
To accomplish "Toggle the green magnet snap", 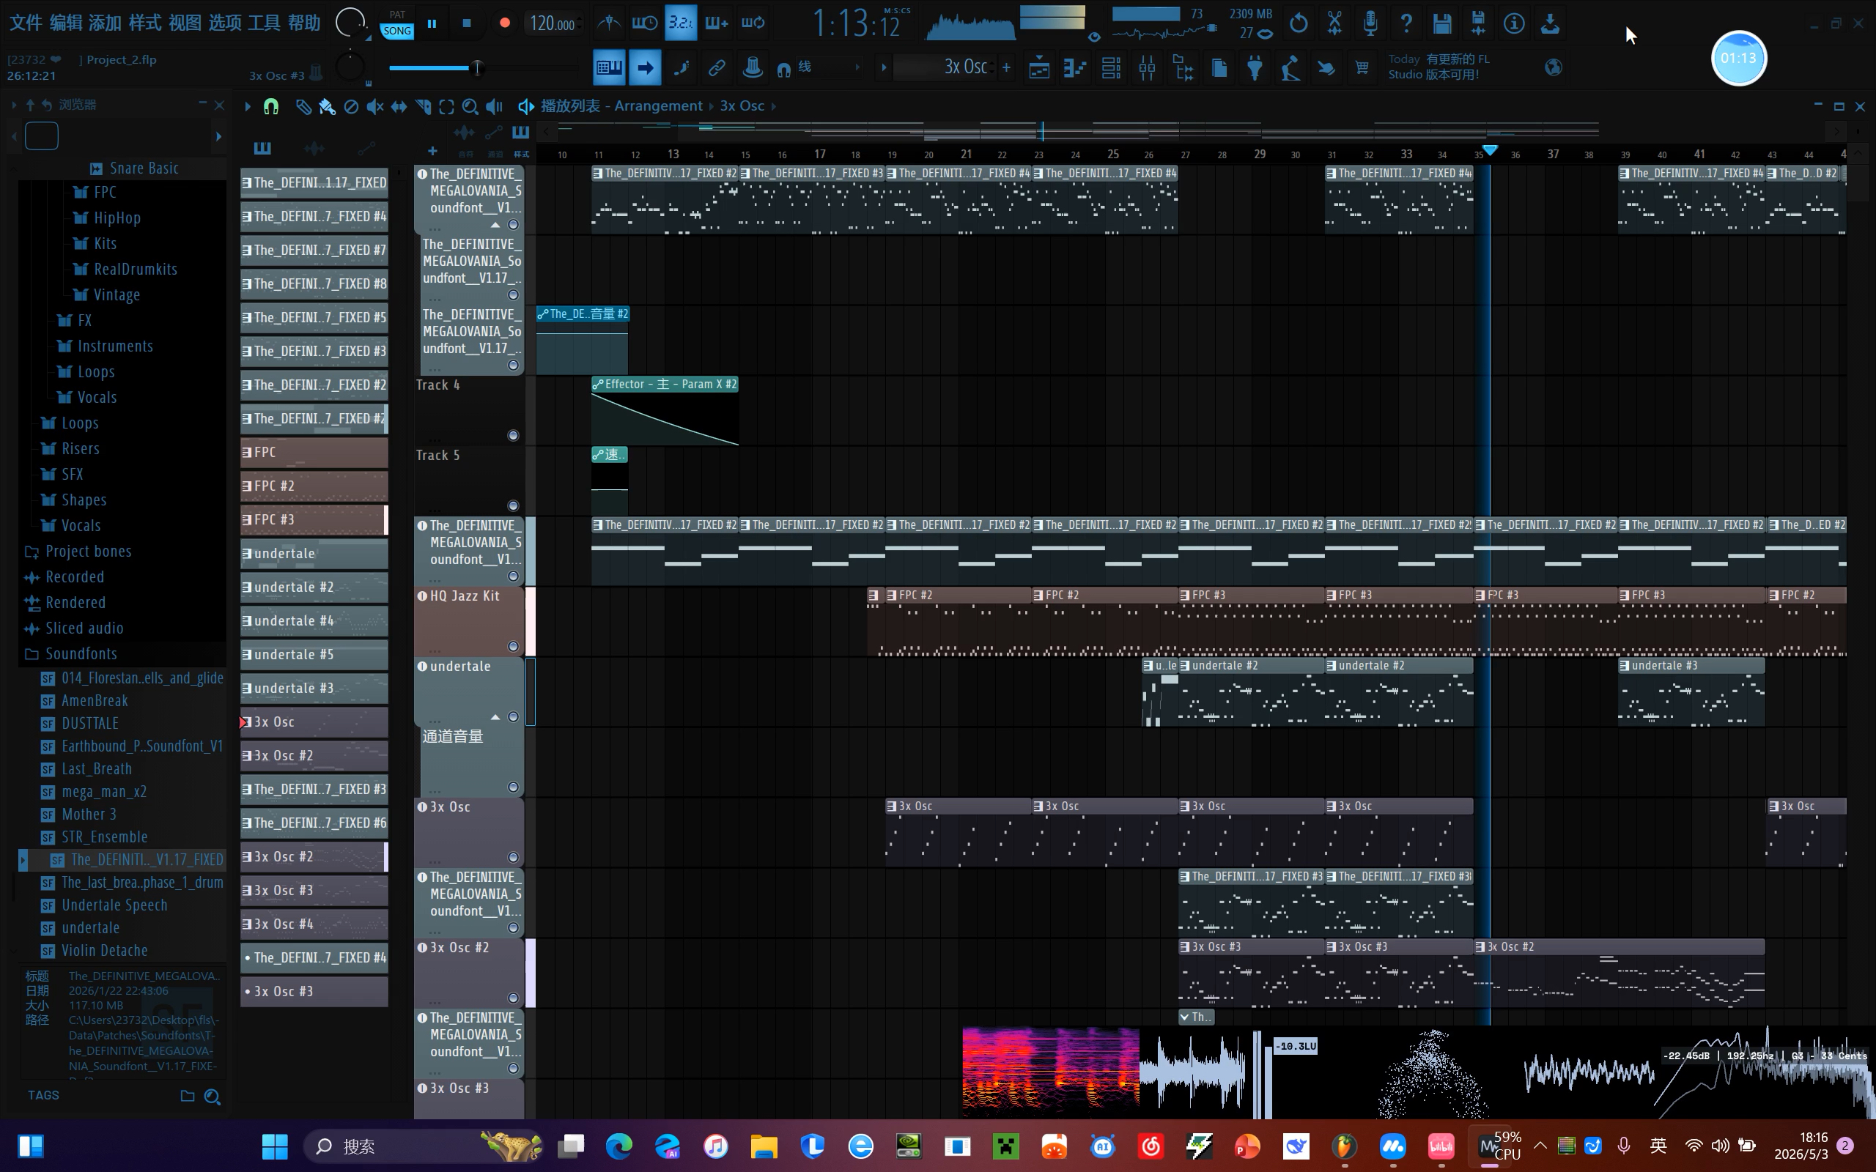I will tap(270, 106).
